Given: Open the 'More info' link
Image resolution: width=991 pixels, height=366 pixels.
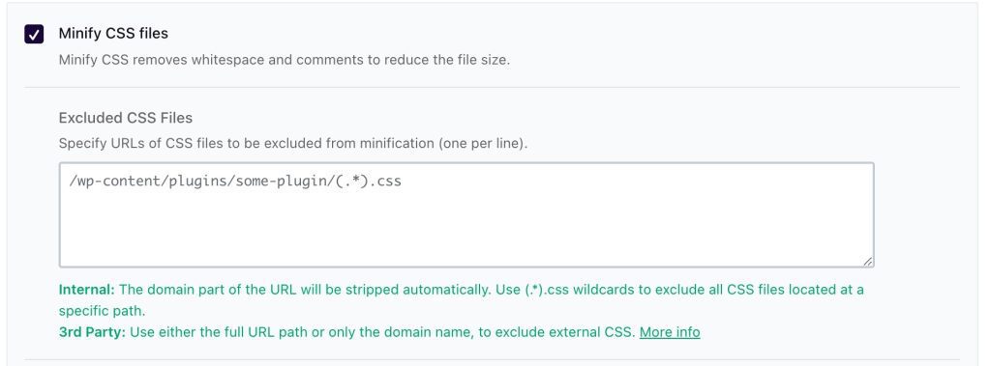Looking at the screenshot, I should [670, 332].
